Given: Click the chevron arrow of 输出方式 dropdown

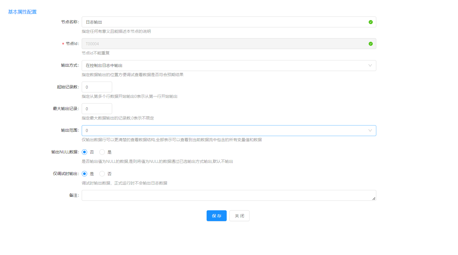Looking at the screenshot, I should [x=370, y=66].
